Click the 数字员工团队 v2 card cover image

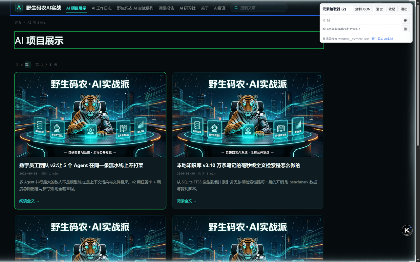tap(90, 115)
